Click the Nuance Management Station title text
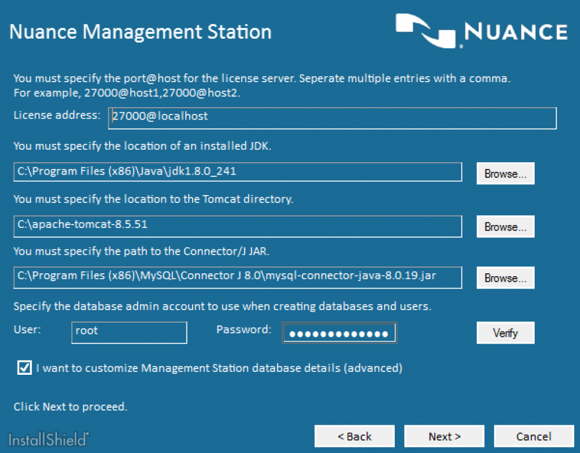This screenshot has height=453, width=580. coord(140,32)
